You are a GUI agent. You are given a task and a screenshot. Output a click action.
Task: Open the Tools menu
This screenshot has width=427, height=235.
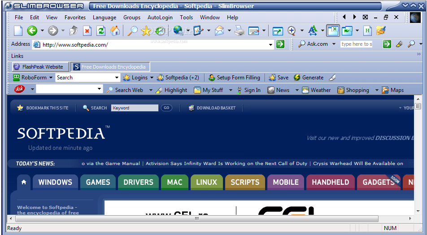[x=186, y=17]
